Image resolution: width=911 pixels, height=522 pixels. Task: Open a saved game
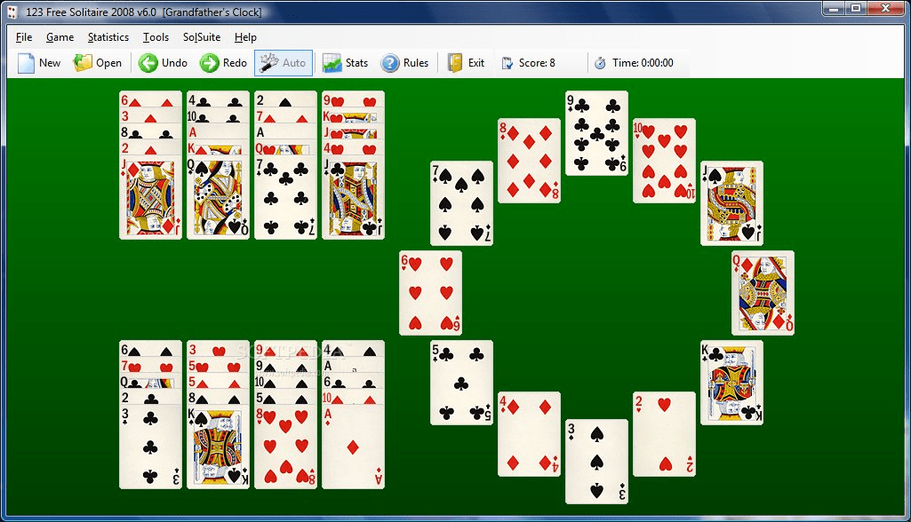tap(98, 62)
